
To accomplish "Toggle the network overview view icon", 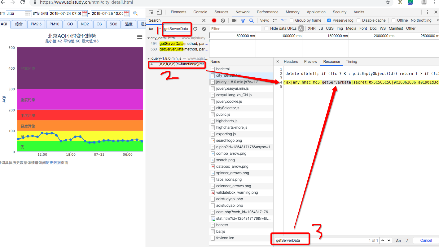I will [x=283, y=20].
